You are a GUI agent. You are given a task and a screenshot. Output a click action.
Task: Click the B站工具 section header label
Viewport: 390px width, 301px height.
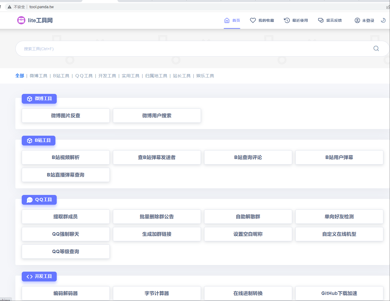pyautogui.click(x=39, y=140)
